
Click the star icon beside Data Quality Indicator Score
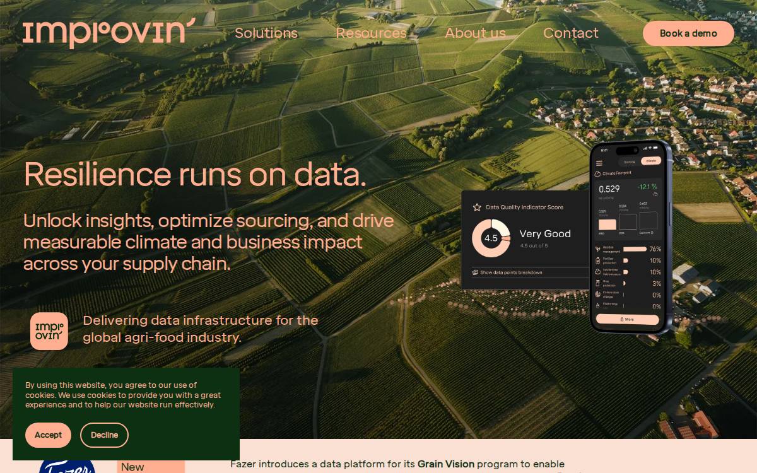[477, 207]
